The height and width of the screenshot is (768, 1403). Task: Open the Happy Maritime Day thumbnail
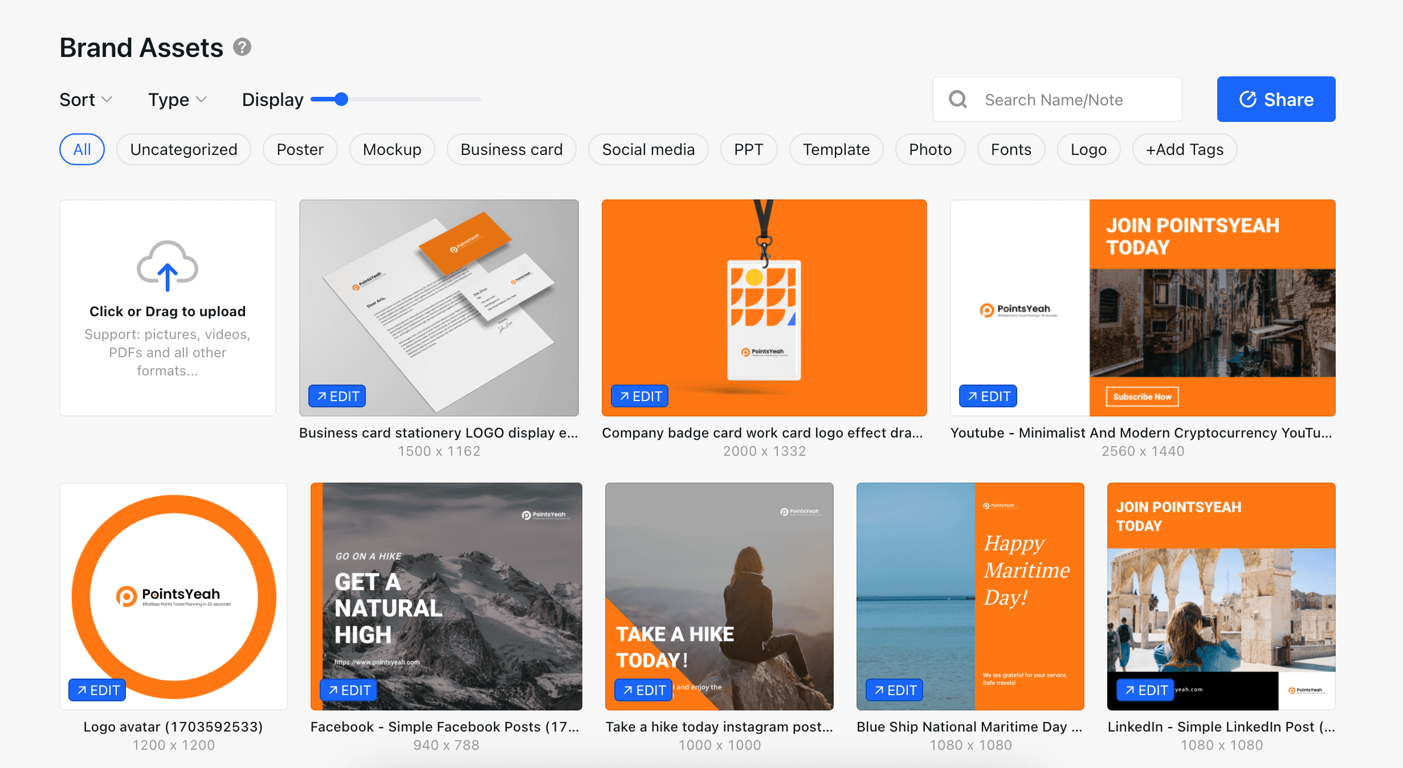pos(970,596)
